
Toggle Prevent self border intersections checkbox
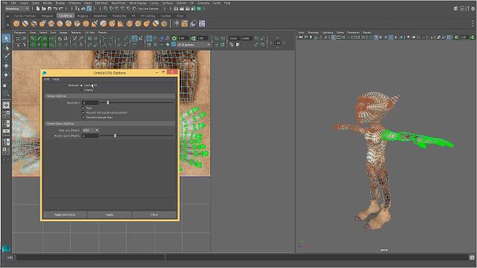pos(83,112)
